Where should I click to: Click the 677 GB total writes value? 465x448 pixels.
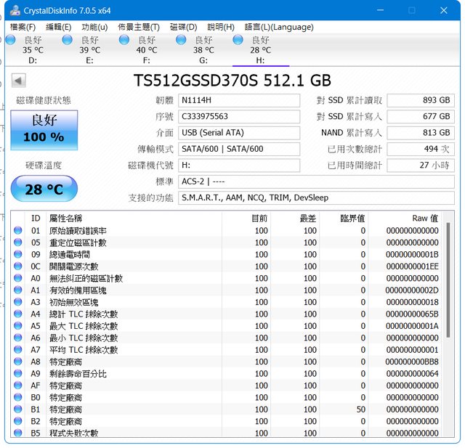click(421, 116)
